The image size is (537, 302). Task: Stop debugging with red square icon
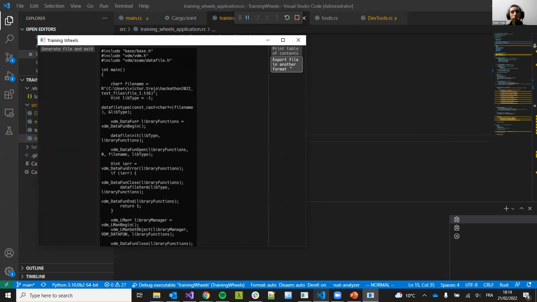coord(297,18)
